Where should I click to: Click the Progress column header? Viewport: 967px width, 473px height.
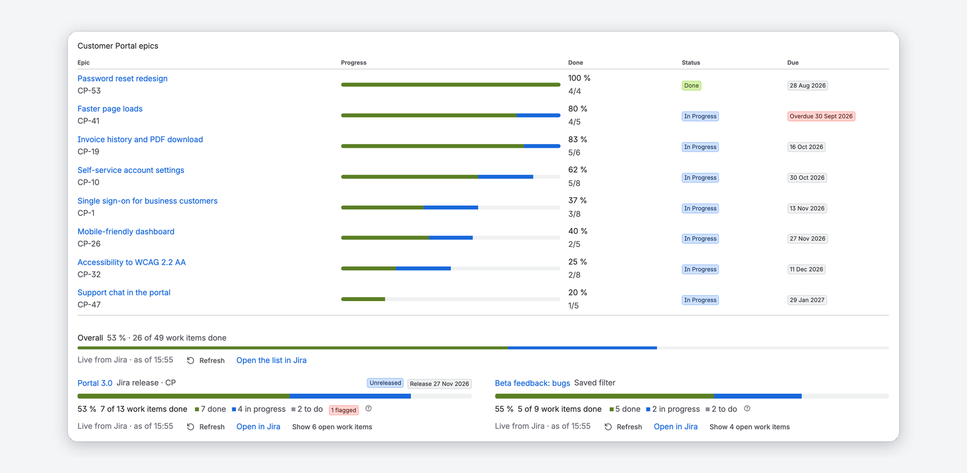pos(354,63)
